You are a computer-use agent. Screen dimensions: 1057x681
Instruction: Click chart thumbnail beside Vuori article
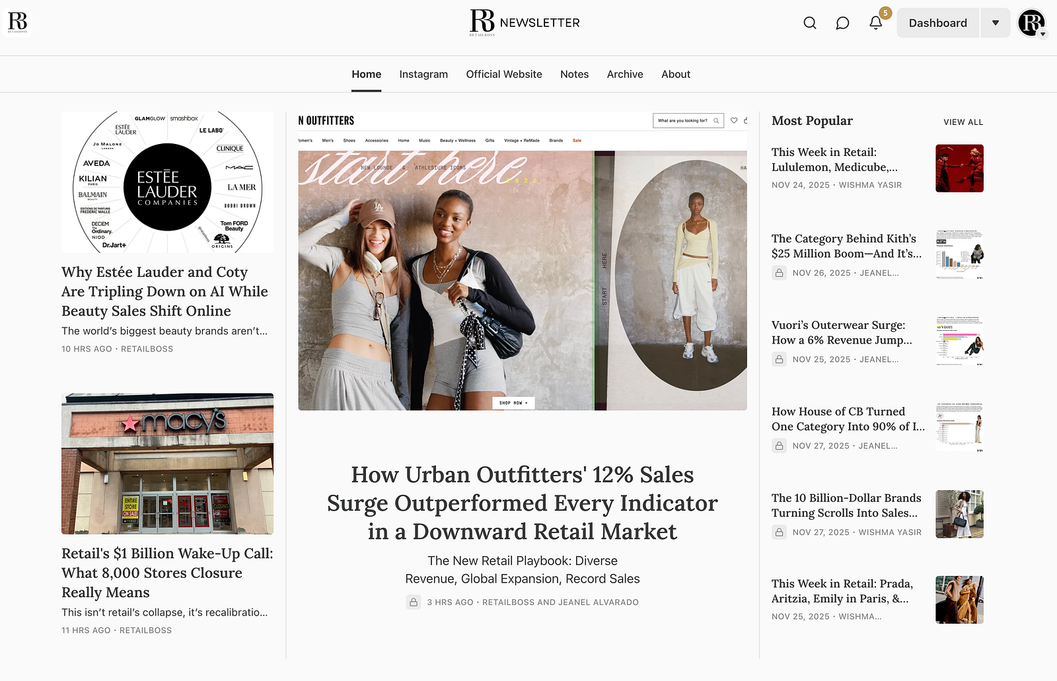tap(959, 341)
